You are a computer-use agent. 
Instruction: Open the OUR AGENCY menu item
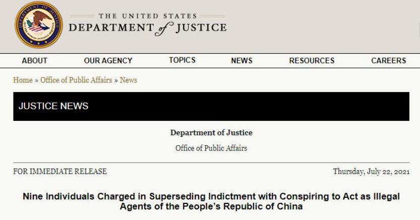[108, 60]
